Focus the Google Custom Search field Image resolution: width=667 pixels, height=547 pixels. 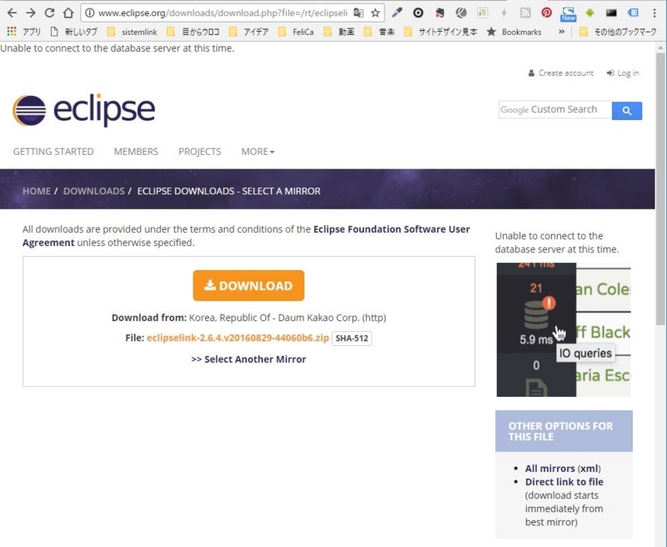pos(554,110)
